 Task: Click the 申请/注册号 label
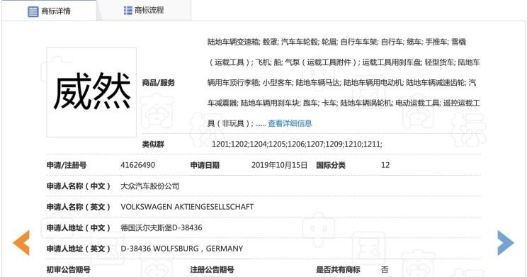tap(67, 165)
